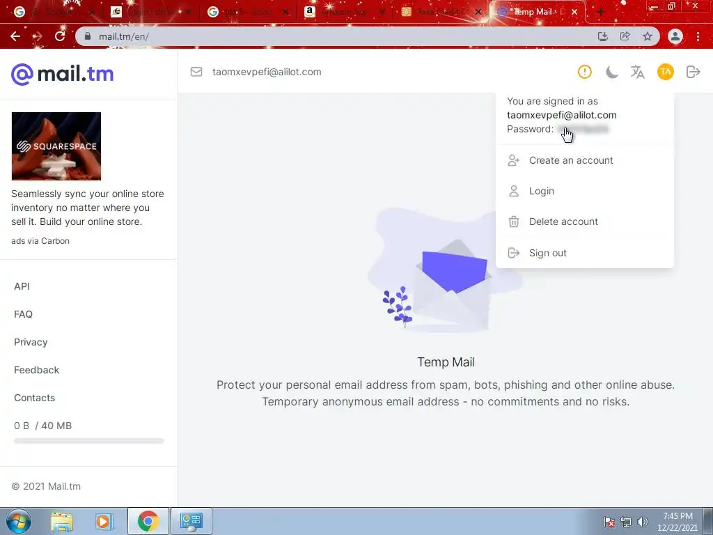This screenshot has width=713, height=535.
Task: Open the ads via Carbon link
Action: point(40,240)
